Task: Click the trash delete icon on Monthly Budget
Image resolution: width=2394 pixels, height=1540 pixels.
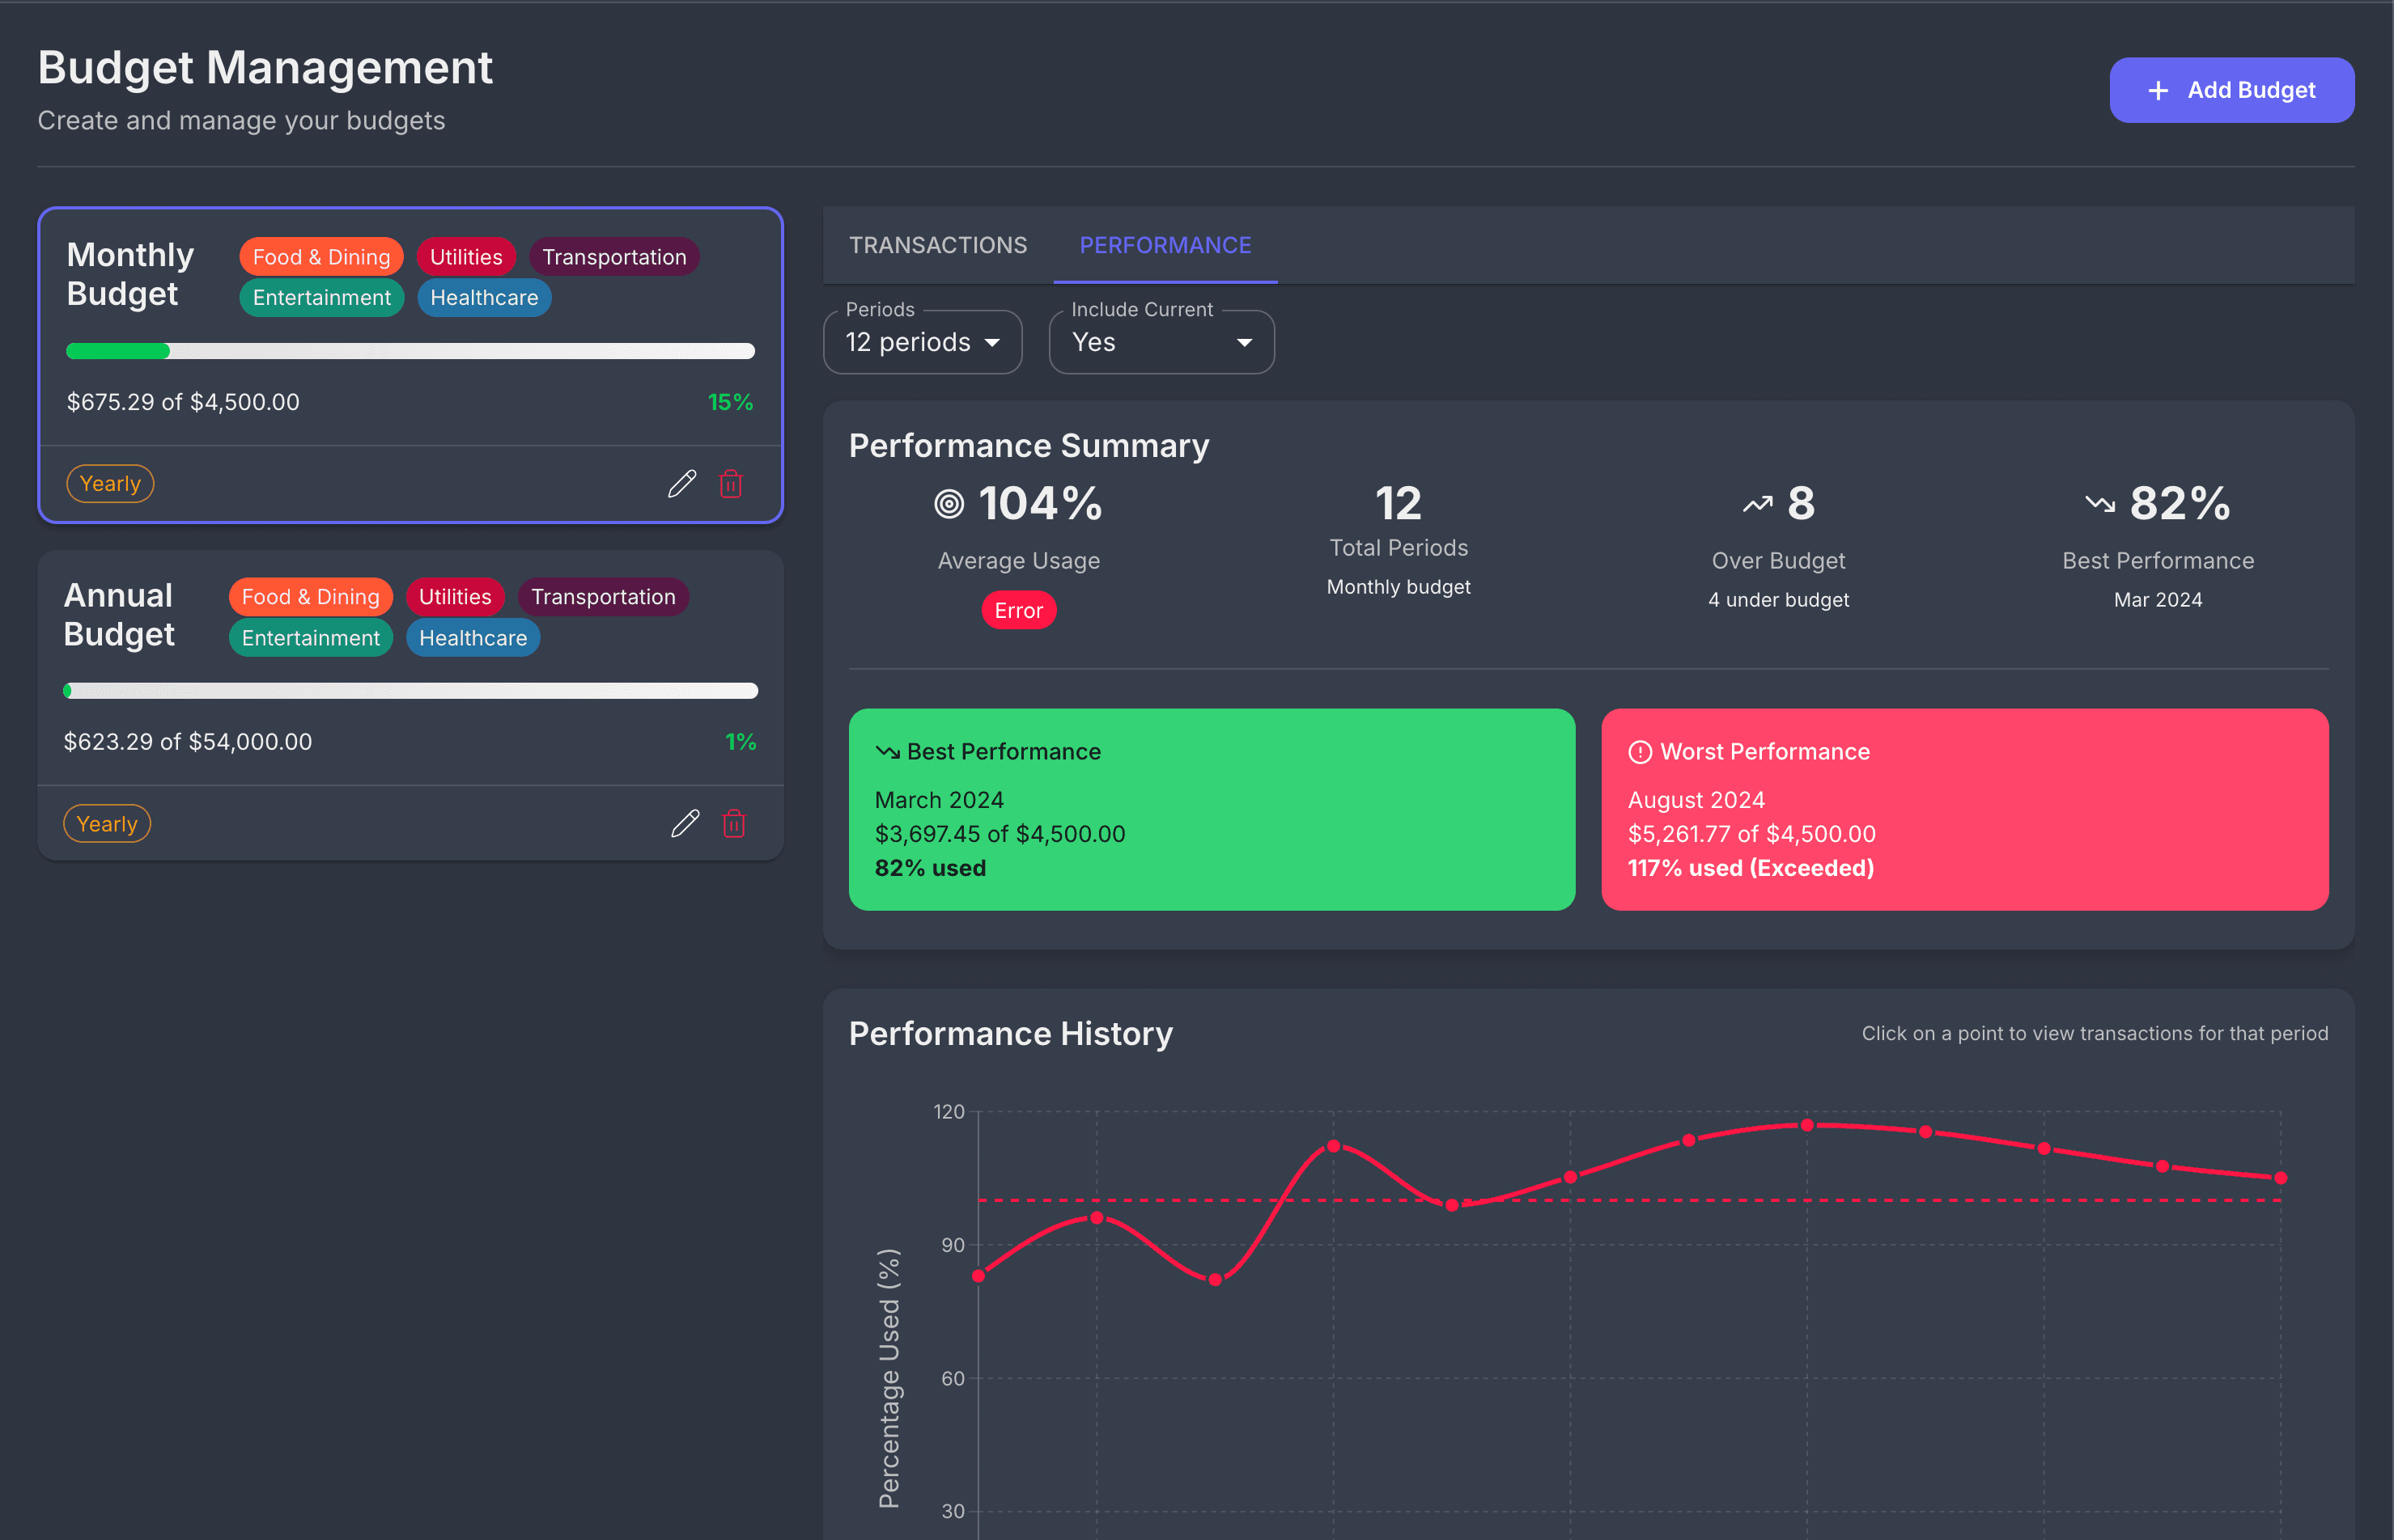Action: [x=732, y=484]
